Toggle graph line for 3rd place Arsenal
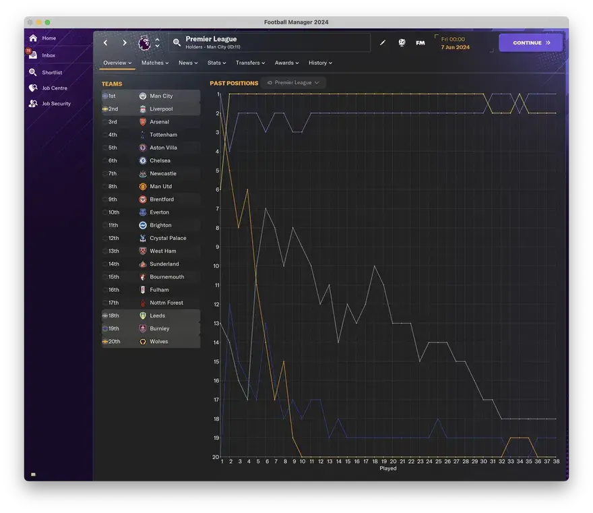 104,122
